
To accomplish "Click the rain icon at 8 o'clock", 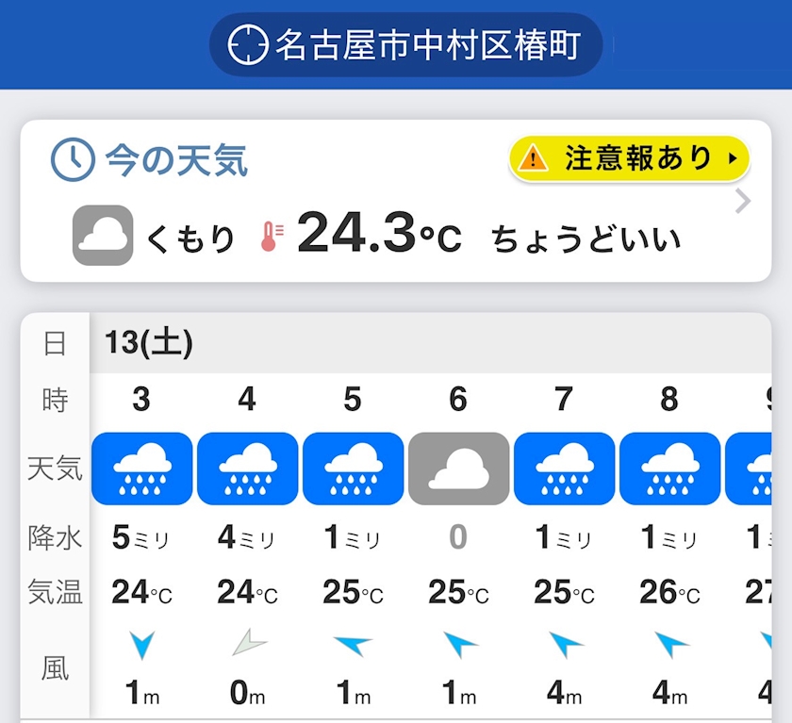I will tap(669, 468).
